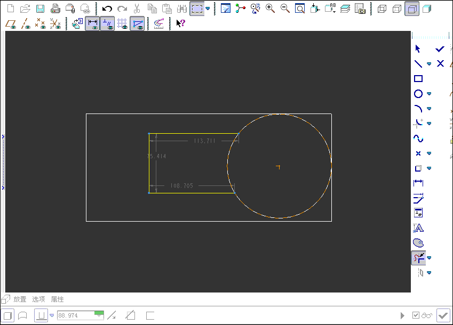Quit the sketch with blue X
Screen dimensions: 453x325
[440, 63]
